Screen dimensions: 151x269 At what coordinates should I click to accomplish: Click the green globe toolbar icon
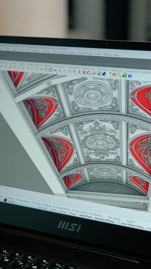pyautogui.click(x=125, y=75)
